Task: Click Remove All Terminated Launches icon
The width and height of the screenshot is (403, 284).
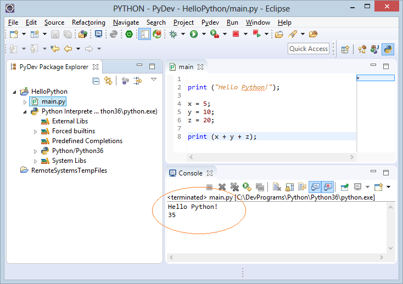Action: pyautogui.click(x=234, y=187)
